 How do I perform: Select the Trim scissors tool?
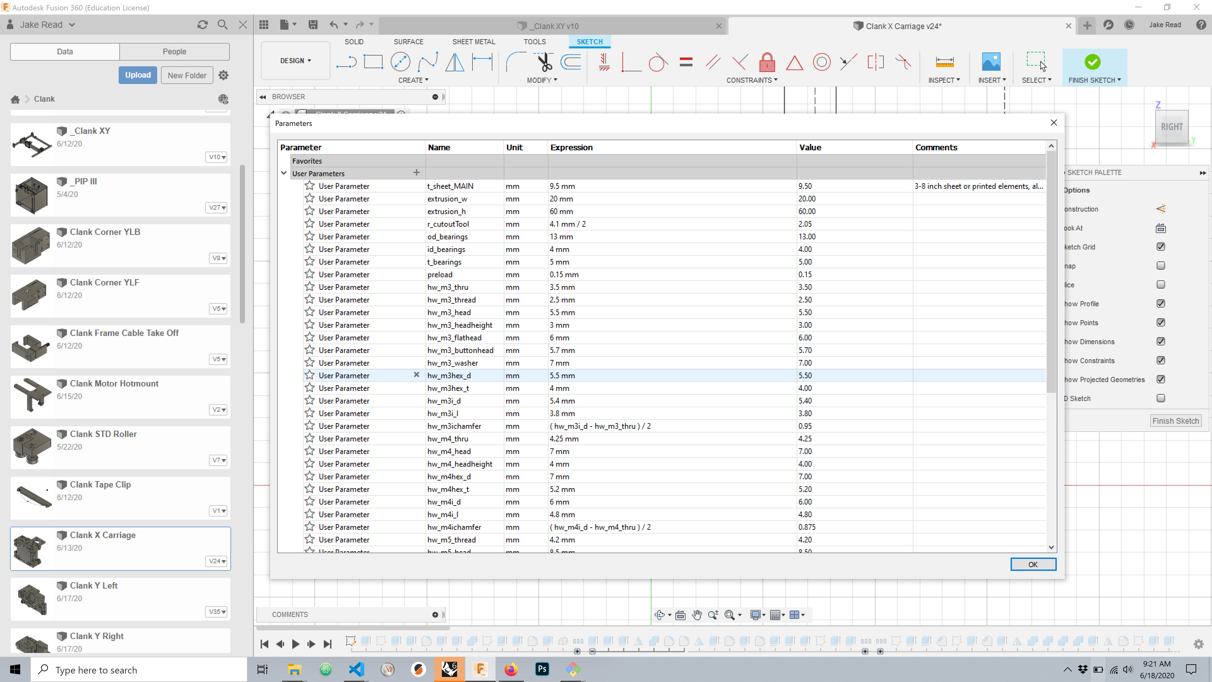click(x=544, y=62)
